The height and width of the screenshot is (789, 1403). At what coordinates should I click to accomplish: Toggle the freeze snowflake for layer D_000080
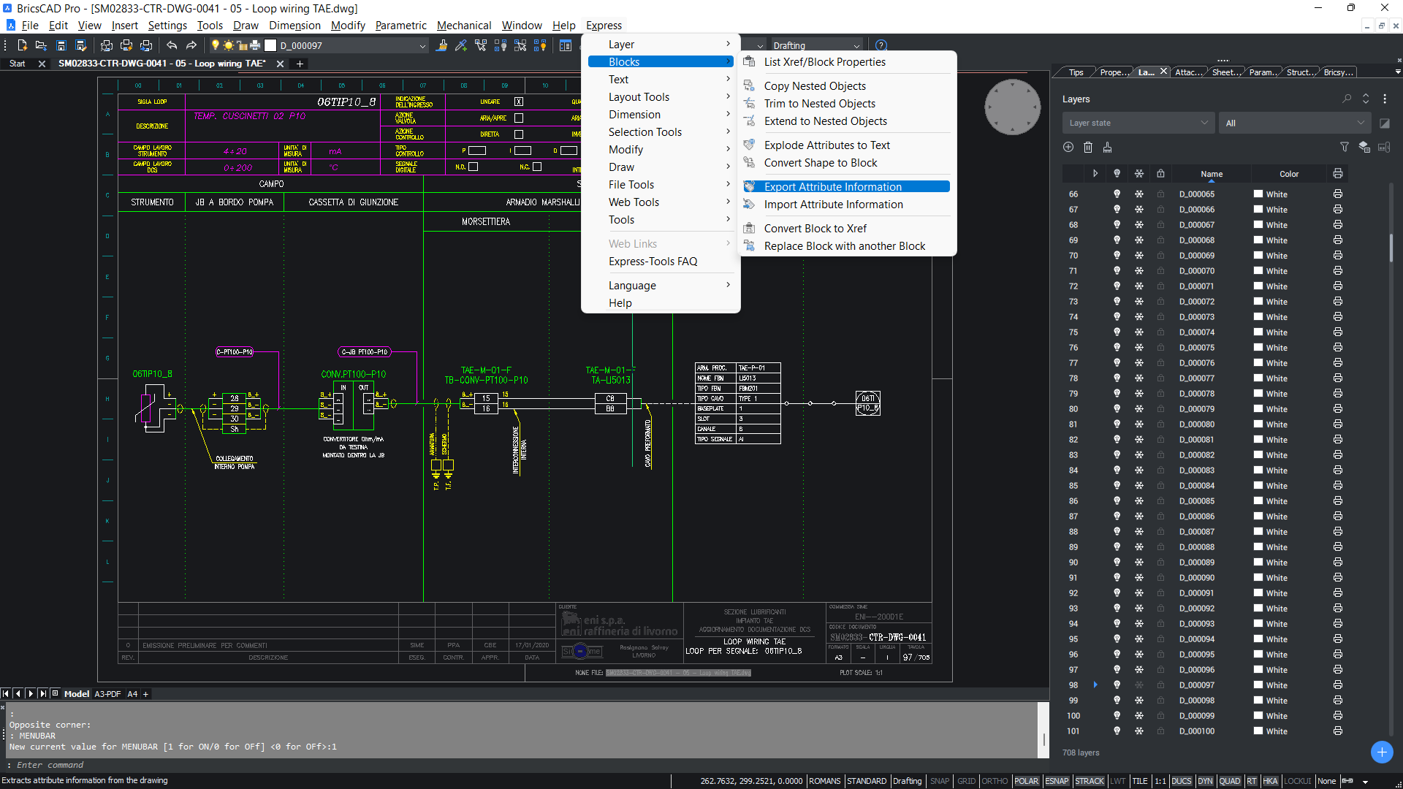[1138, 424]
